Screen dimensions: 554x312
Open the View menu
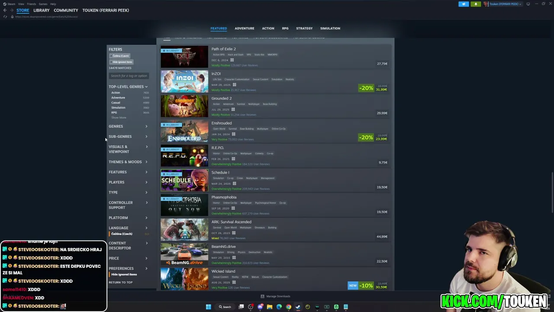(x=21, y=4)
